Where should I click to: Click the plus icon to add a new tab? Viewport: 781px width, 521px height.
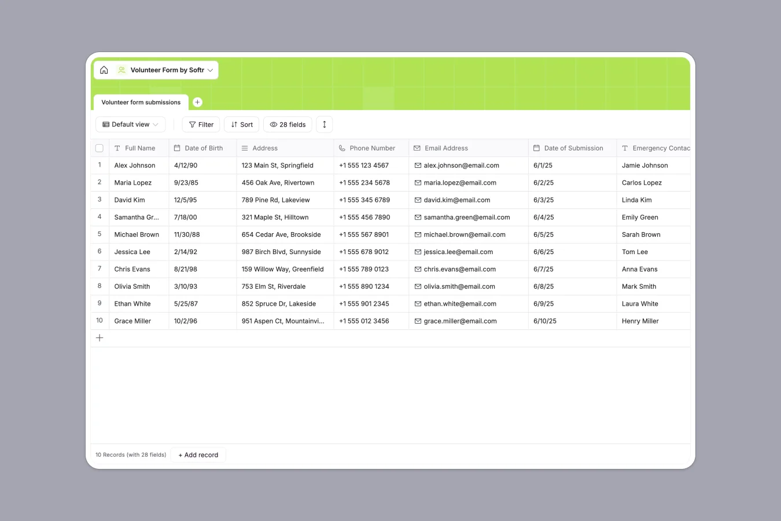pyautogui.click(x=197, y=101)
